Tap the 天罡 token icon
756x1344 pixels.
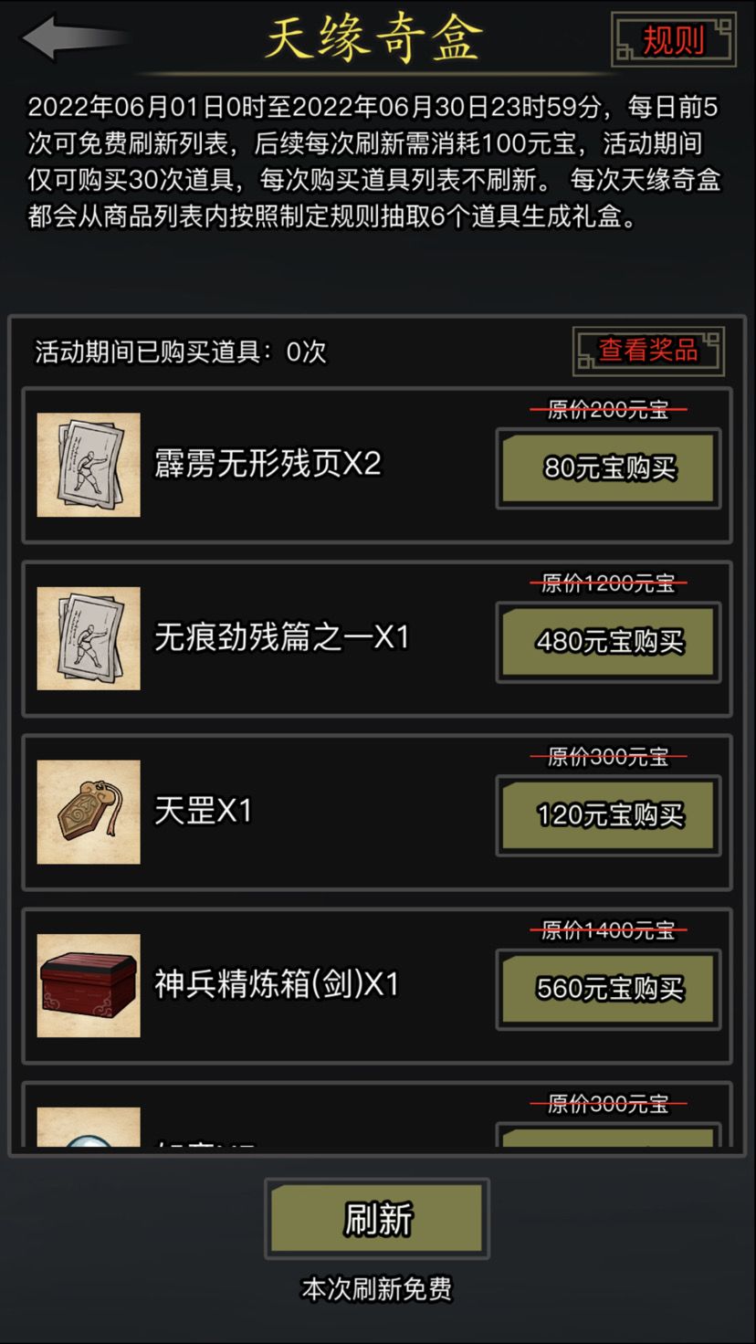[89, 812]
